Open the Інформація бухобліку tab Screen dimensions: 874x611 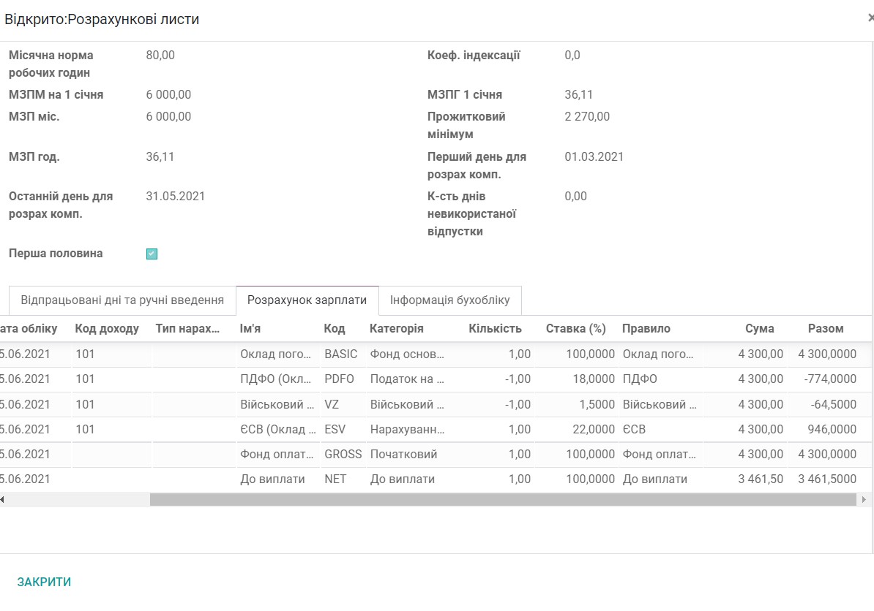[449, 300]
